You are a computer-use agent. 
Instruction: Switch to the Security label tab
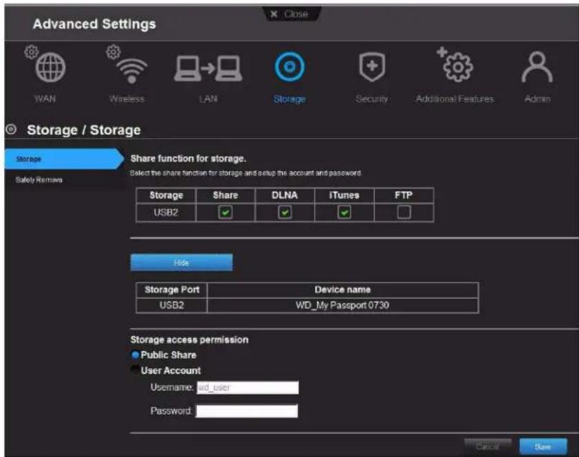pyautogui.click(x=372, y=99)
